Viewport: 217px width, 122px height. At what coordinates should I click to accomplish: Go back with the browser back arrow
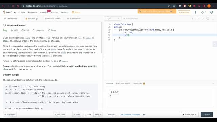3,6
